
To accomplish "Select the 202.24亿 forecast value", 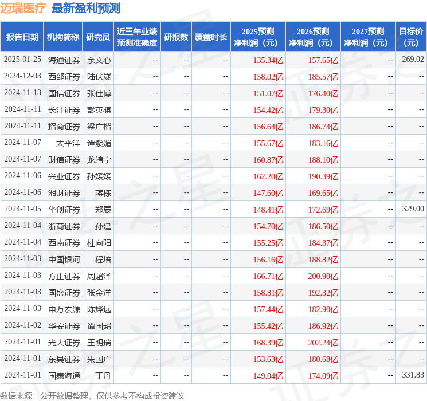I will [x=323, y=343].
